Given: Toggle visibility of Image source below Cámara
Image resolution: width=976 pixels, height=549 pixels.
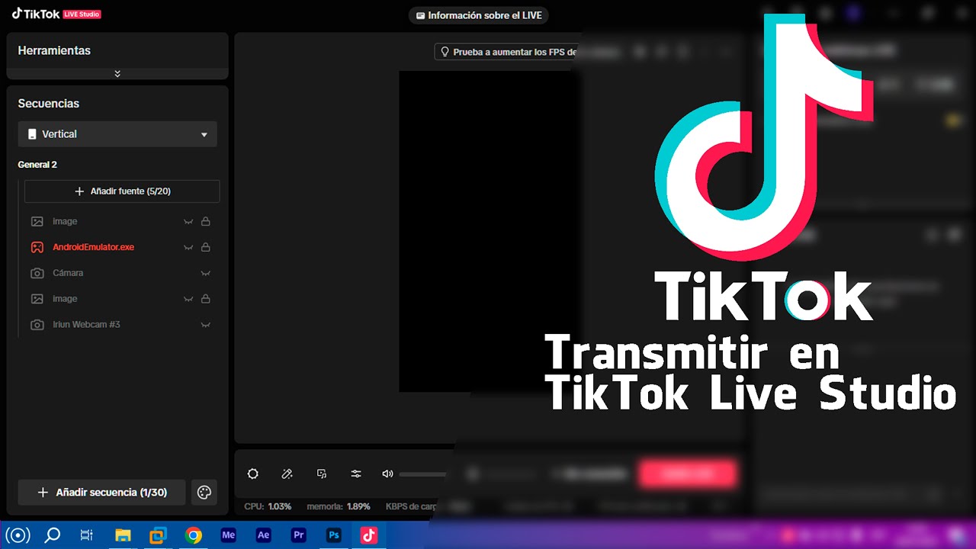Looking at the screenshot, I should coord(188,300).
